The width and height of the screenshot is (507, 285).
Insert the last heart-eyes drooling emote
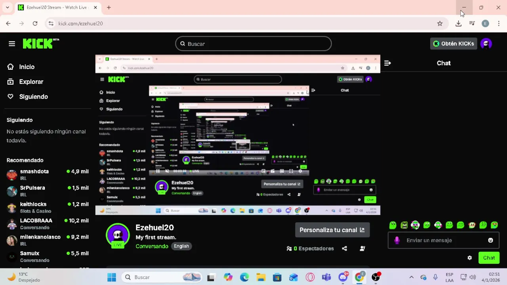(494, 225)
